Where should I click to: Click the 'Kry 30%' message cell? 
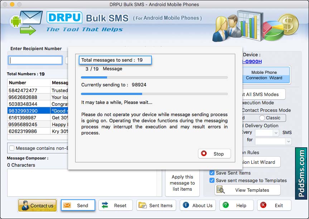(x=59, y=131)
